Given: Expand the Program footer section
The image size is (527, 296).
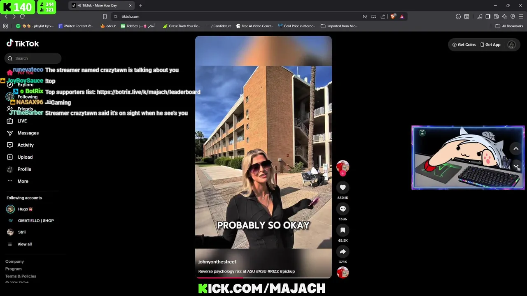Looking at the screenshot, I should point(14,269).
